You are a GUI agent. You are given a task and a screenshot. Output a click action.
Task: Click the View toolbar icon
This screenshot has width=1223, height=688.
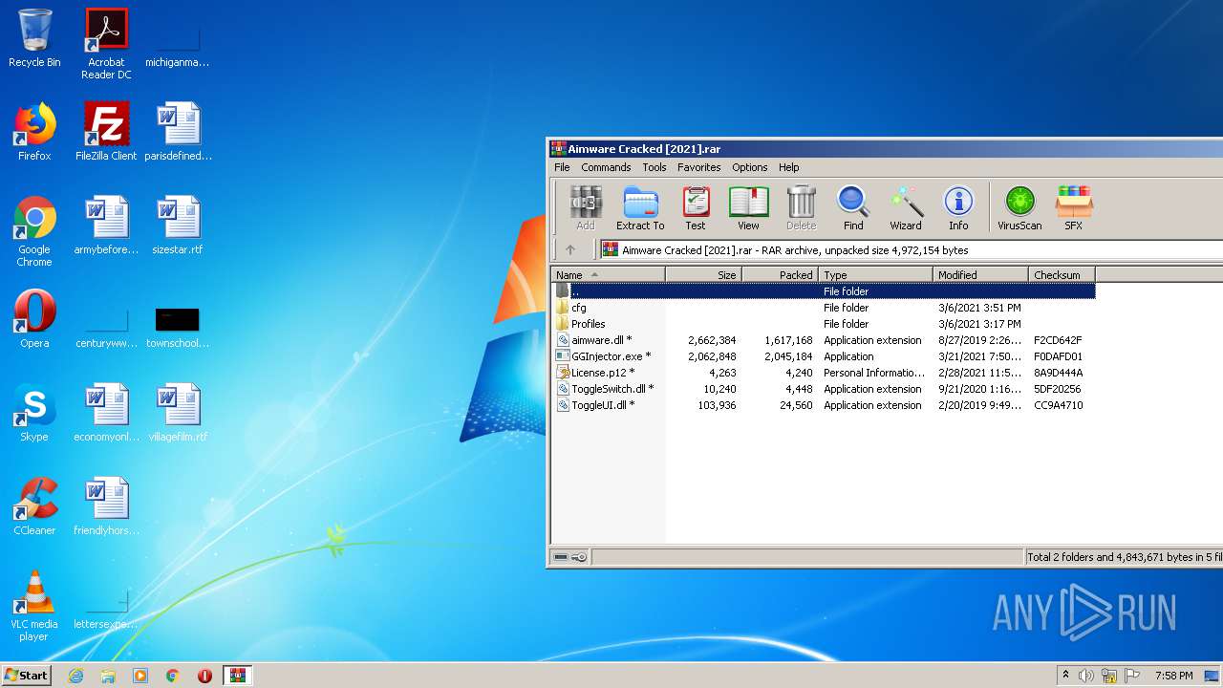click(748, 208)
